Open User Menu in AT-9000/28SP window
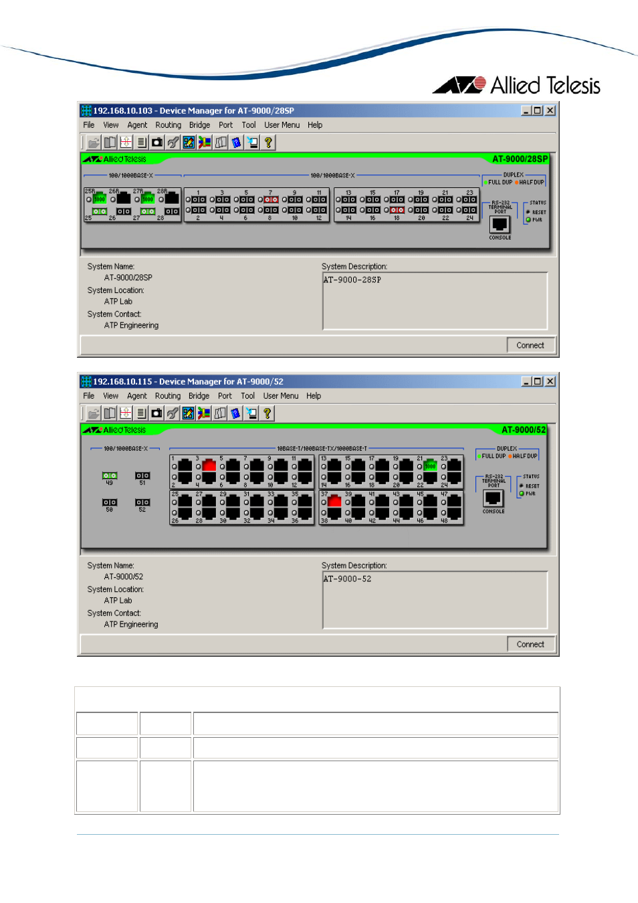 [282, 125]
